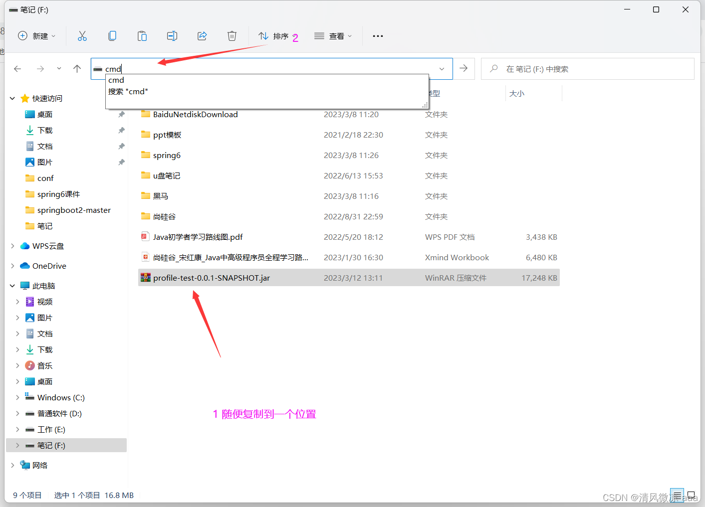Open 笔记 folder in quick access

[45, 226]
